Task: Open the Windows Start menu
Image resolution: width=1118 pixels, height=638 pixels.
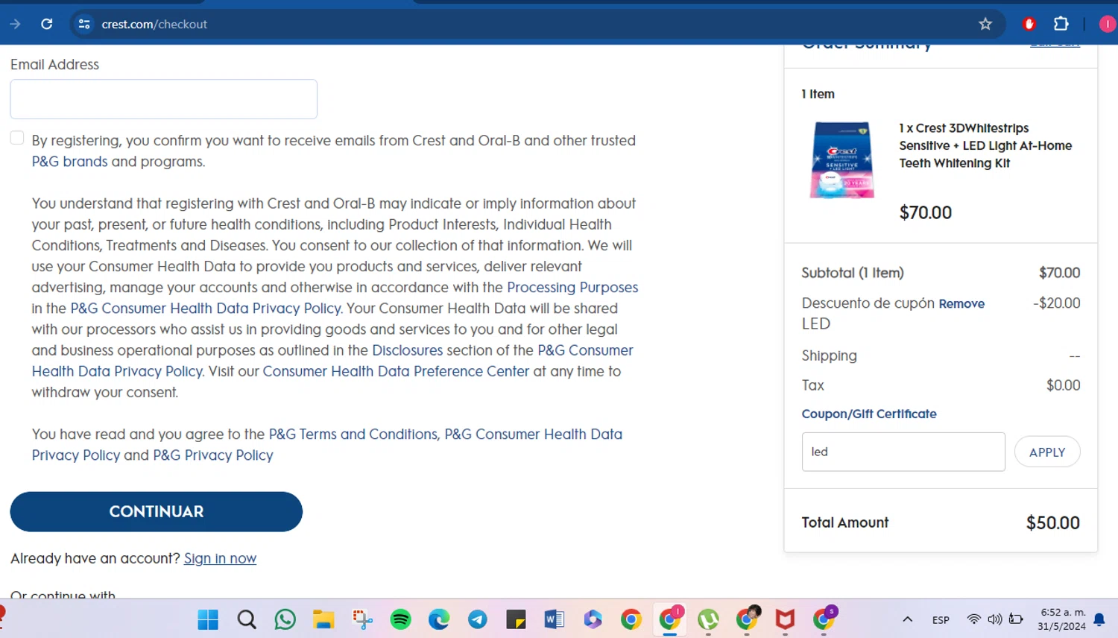Action: (208, 619)
